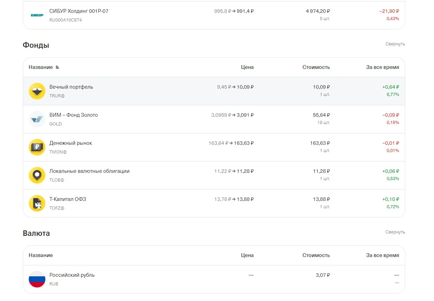This screenshot has width=434, height=301.
Task: Open the СИБУР company logo icon
Action: (x=37, y=15)
